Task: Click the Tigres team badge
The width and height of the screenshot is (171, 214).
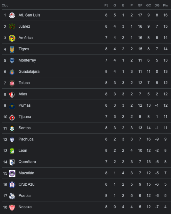Action: coord(12,49)
